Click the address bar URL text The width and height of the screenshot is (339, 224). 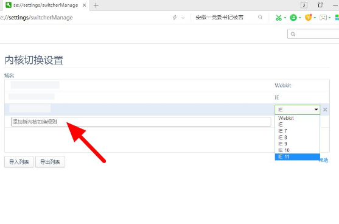coord(37,18)
